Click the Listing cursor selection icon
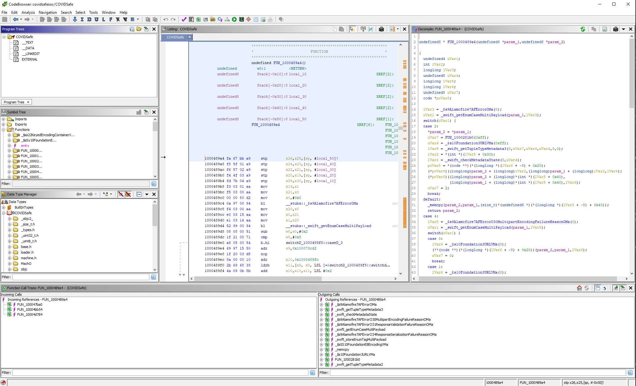This screenshot has height=386, width=636. pyautogui.click(x=352, y=29)
